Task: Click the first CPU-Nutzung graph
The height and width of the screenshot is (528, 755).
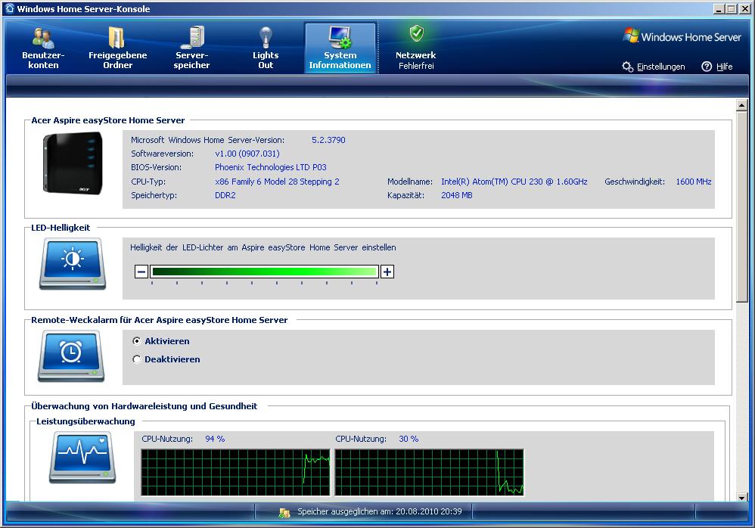Action: pos(236,473)
